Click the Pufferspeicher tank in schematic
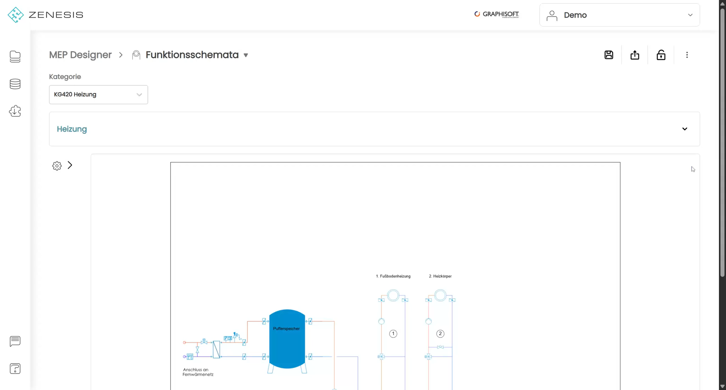This screenshot has height=390, width=726. click(x=287, y=339)
